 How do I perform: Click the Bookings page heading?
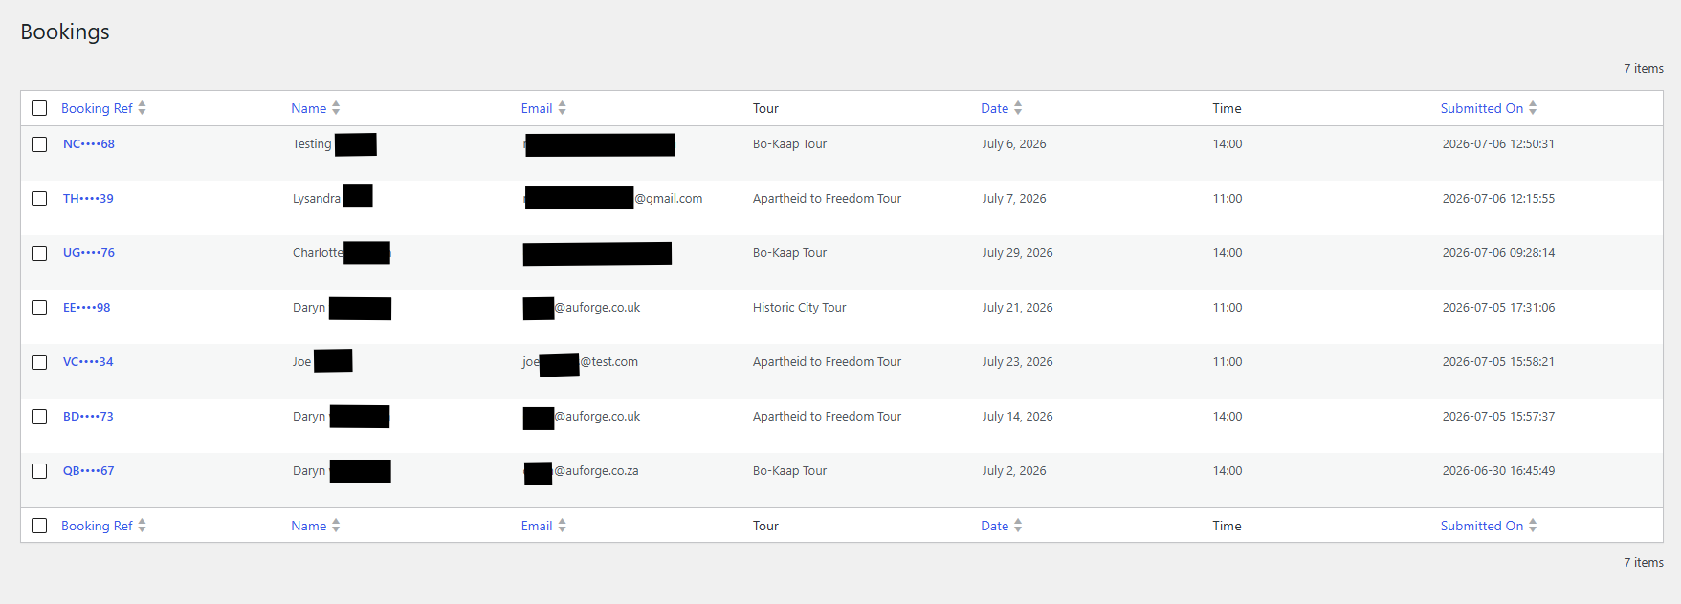[x=65, y=32]
